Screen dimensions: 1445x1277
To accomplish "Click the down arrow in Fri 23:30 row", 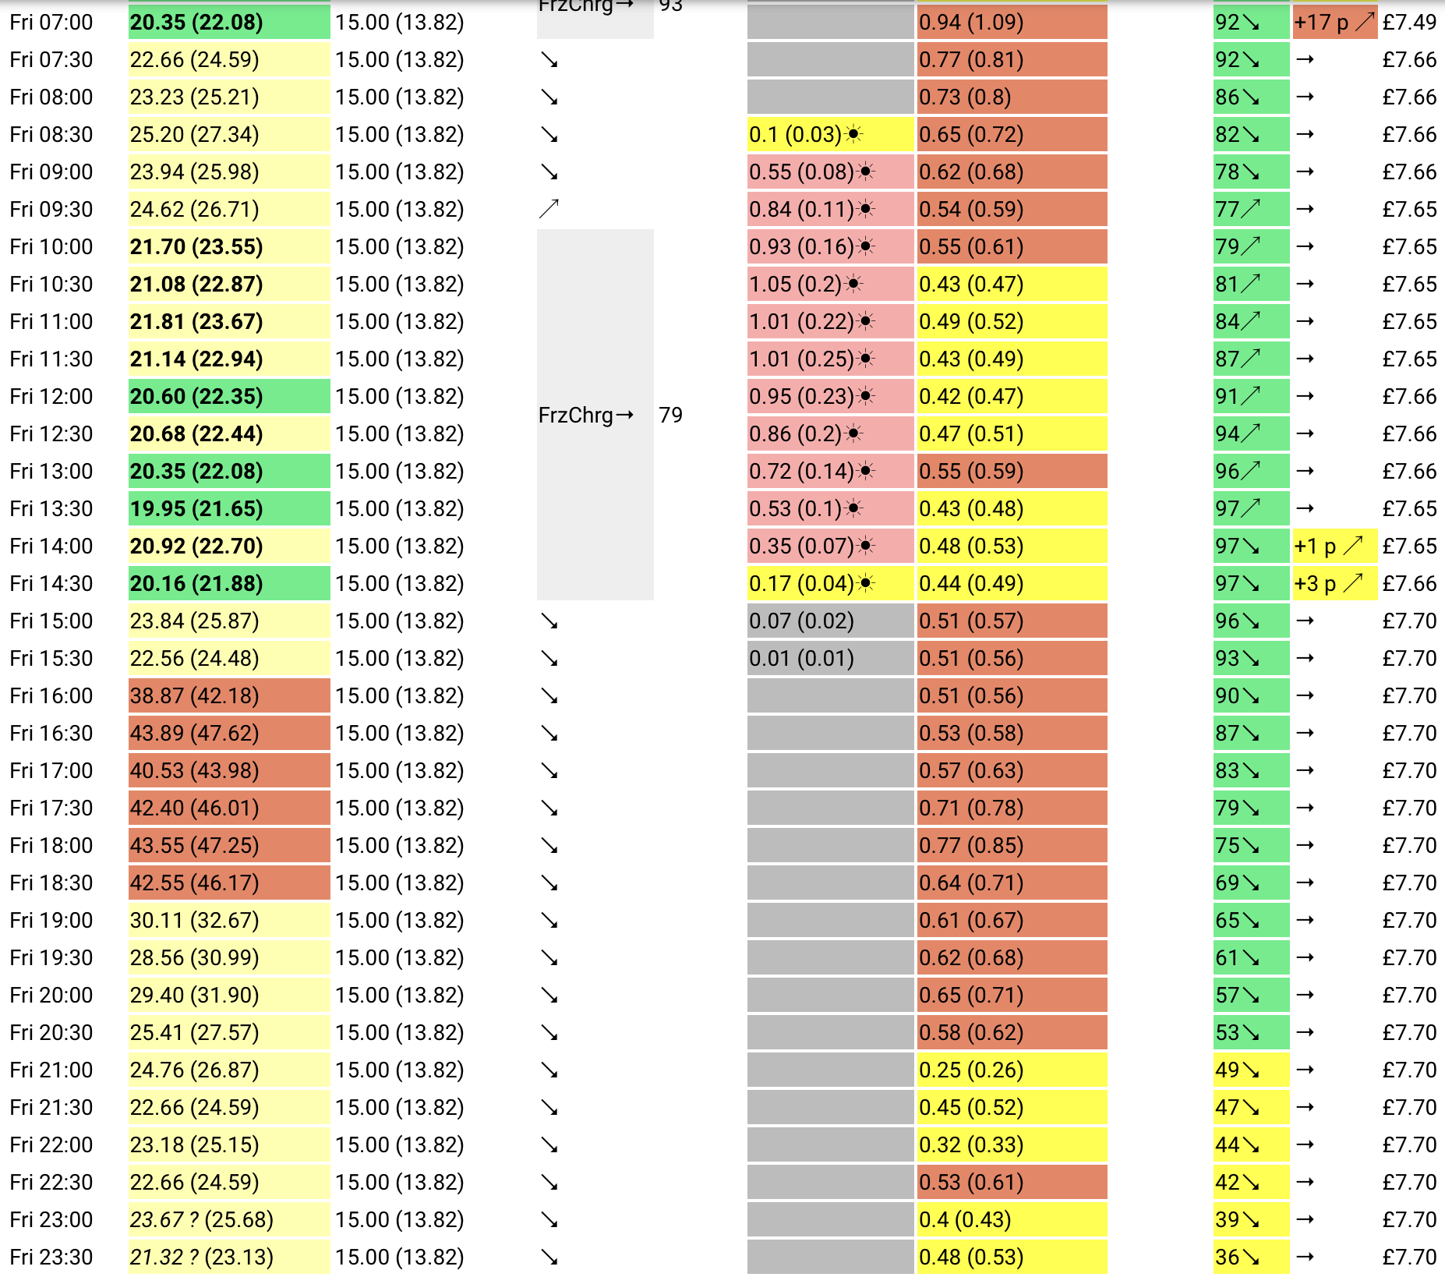I will pyautogui.click(x=549, y=1258).
